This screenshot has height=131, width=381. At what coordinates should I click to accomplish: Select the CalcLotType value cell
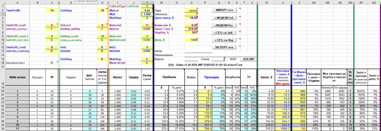pyautogui.click(x=147, y=6)
